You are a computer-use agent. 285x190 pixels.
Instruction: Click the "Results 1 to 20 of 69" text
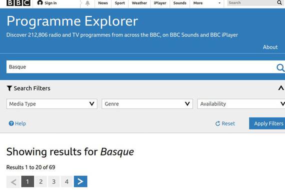coord(30,167)
